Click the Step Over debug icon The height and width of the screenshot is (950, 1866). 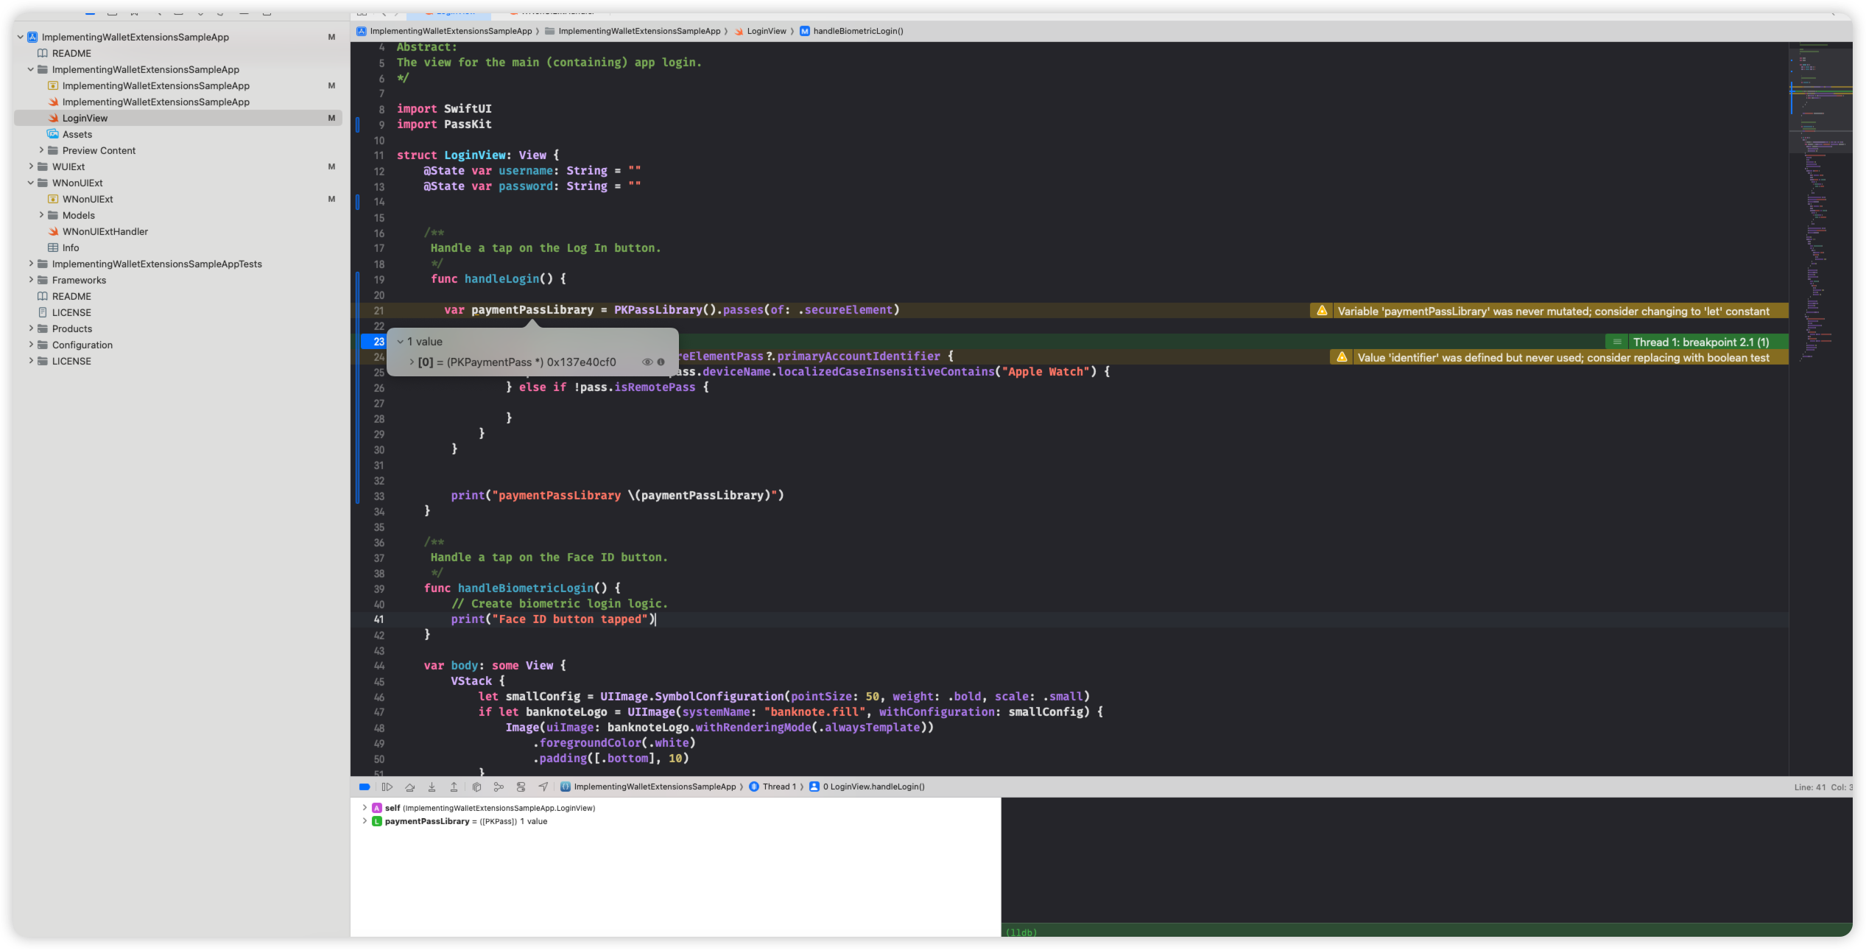410,787
